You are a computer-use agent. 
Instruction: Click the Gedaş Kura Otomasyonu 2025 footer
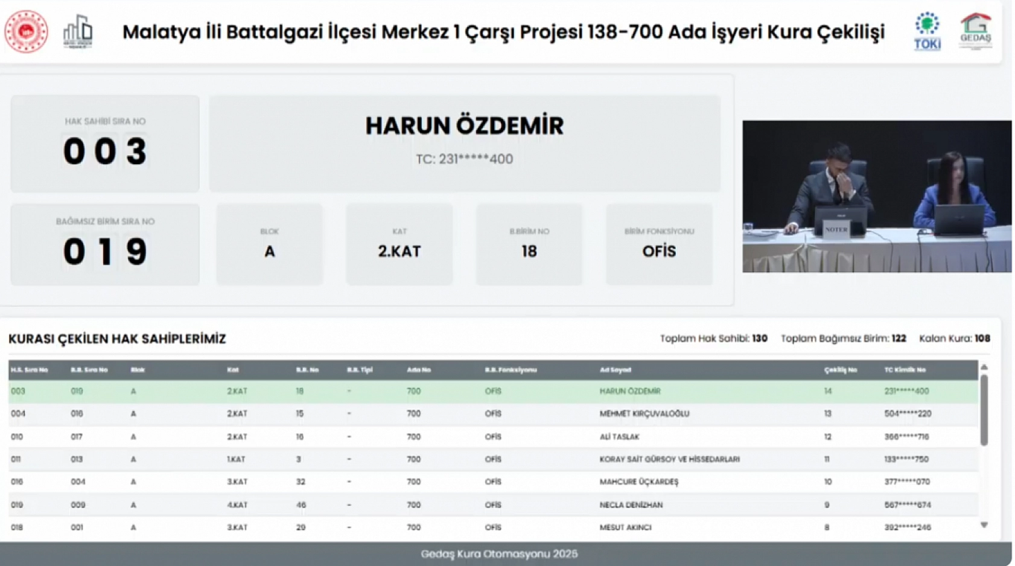498,553
